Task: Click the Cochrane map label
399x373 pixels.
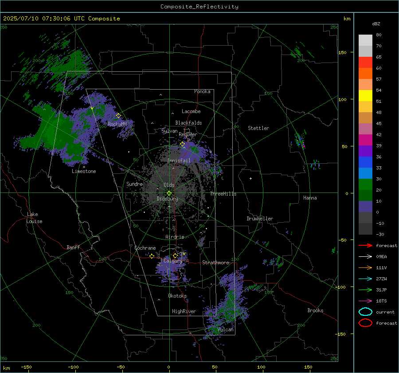Action: tap(145, 248)
